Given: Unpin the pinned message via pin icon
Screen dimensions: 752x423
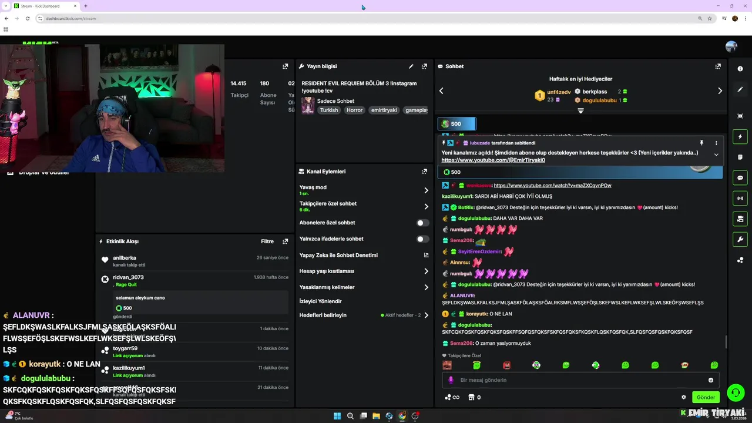Looking at the screenshot, I should click(x=701, y=143).
